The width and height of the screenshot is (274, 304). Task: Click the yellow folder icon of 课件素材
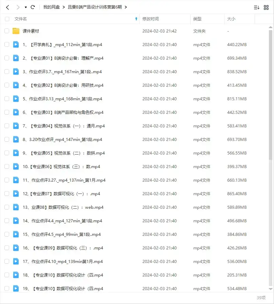coord(16,31)
